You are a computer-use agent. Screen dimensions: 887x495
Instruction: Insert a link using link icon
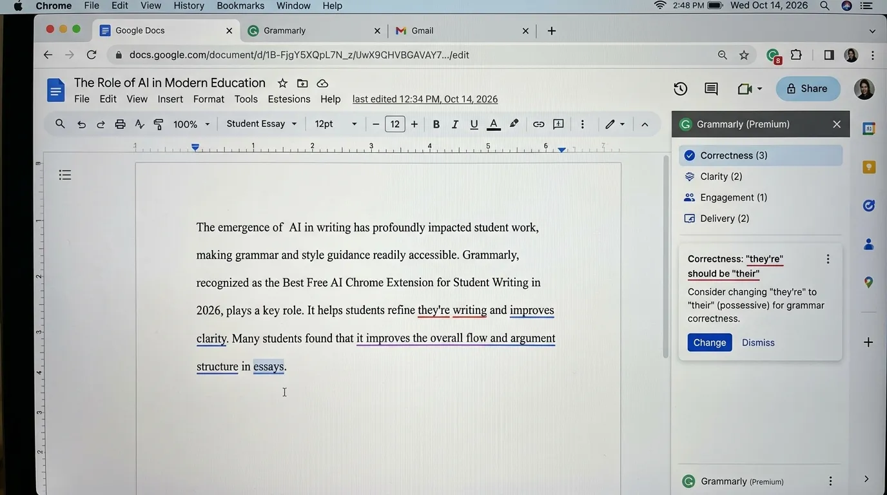tap(538, 124)
